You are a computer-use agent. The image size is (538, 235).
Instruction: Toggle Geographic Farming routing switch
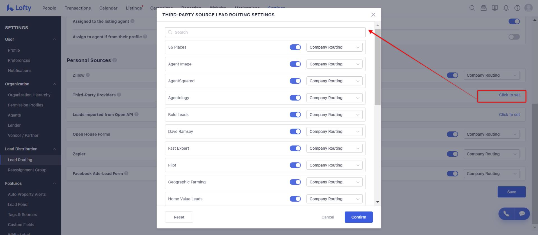pyautogui.click(x=295, y=182)
